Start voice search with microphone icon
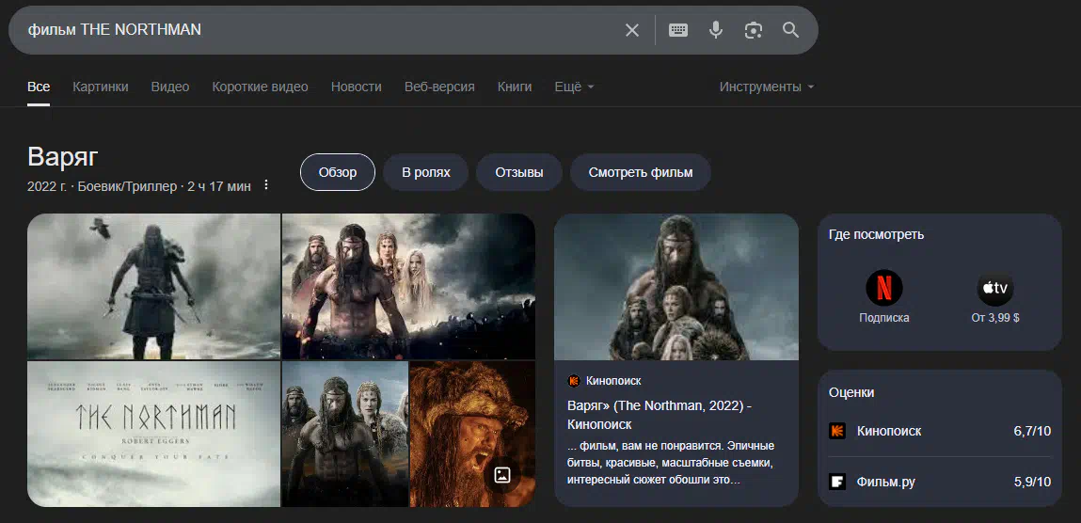 tap(716, 30)
